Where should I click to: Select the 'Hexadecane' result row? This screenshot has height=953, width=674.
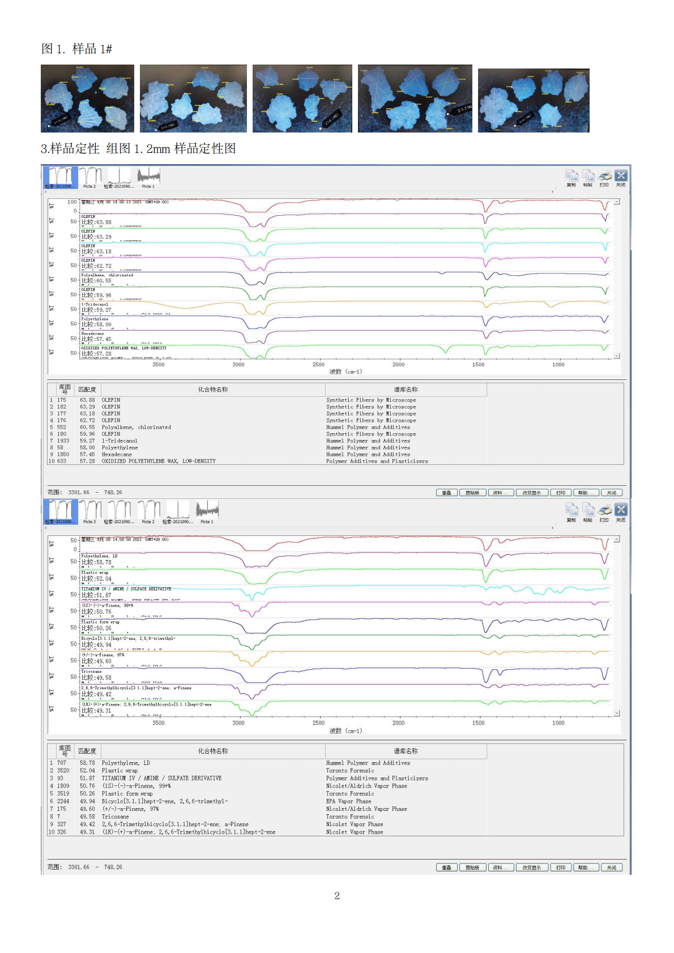[266, 455]
